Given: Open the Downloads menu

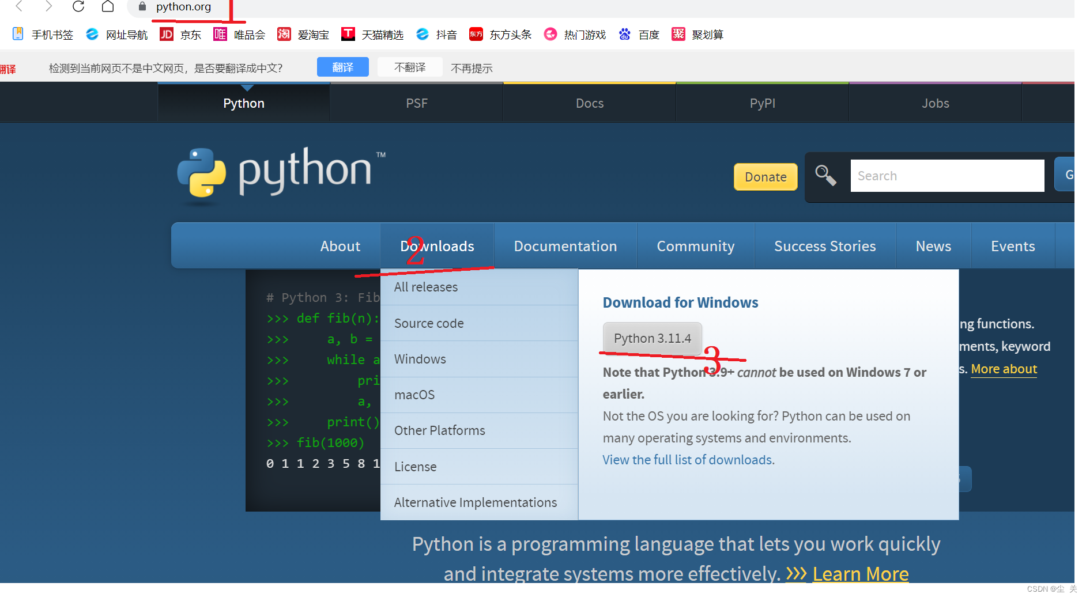Looking at the screenshot, I should [437, 246].
